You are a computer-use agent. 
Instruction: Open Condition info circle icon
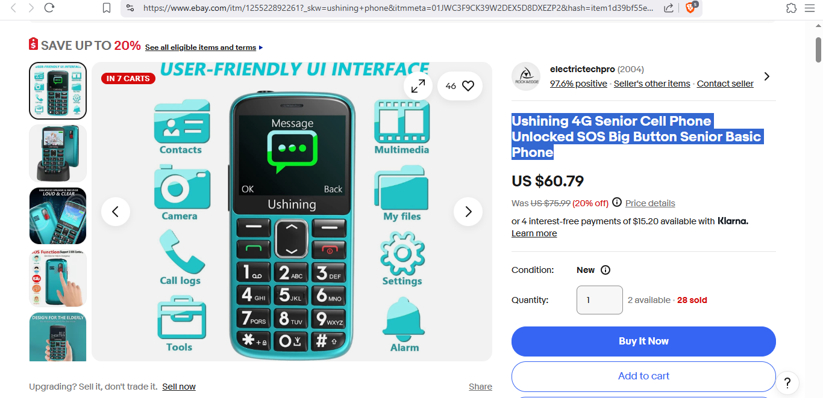606,270
